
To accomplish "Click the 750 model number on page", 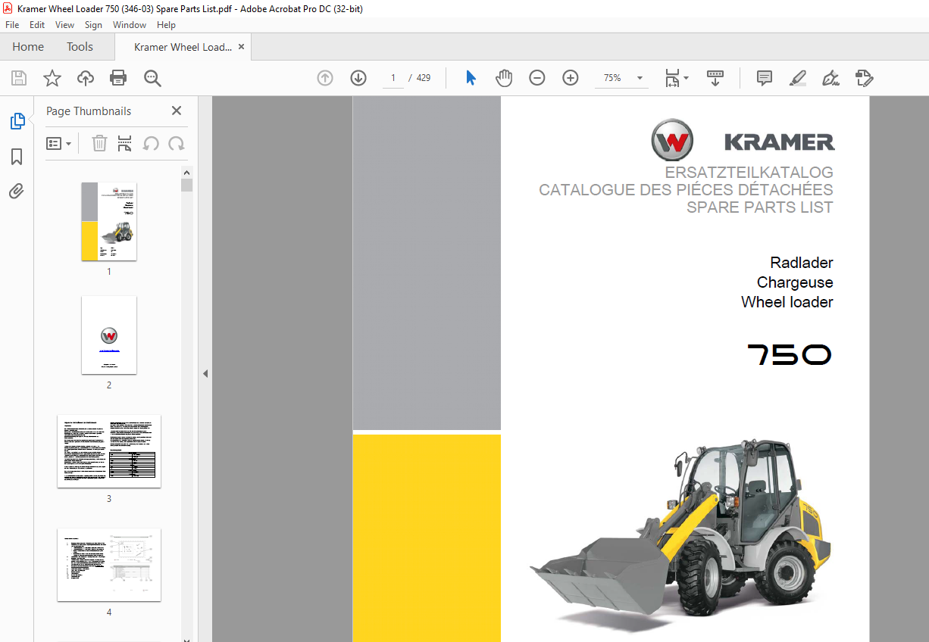I will pos(790,355).
